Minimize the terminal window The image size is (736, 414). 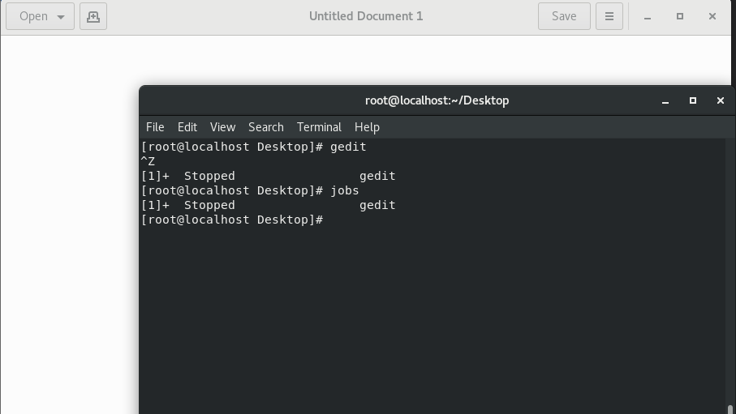[x=665, y=100]
